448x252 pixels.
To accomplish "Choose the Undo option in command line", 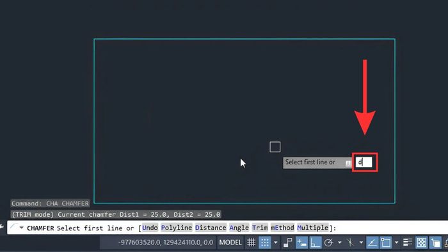I will pos(150,228).
